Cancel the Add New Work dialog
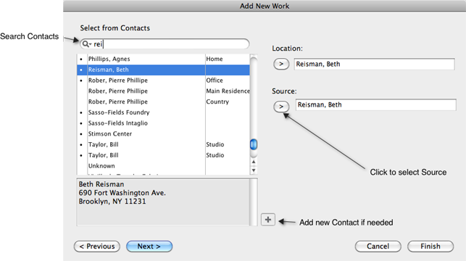Image resolution: width=466 pixels, height=261 pixels. click(378, 246)
